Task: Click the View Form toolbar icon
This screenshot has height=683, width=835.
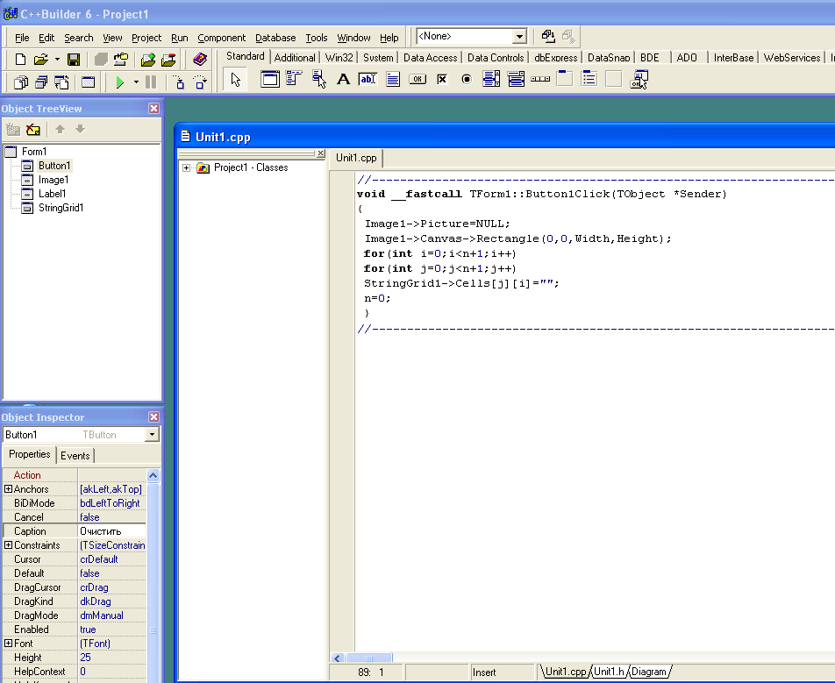Action: pyautogui.click(x=41, y=82)
